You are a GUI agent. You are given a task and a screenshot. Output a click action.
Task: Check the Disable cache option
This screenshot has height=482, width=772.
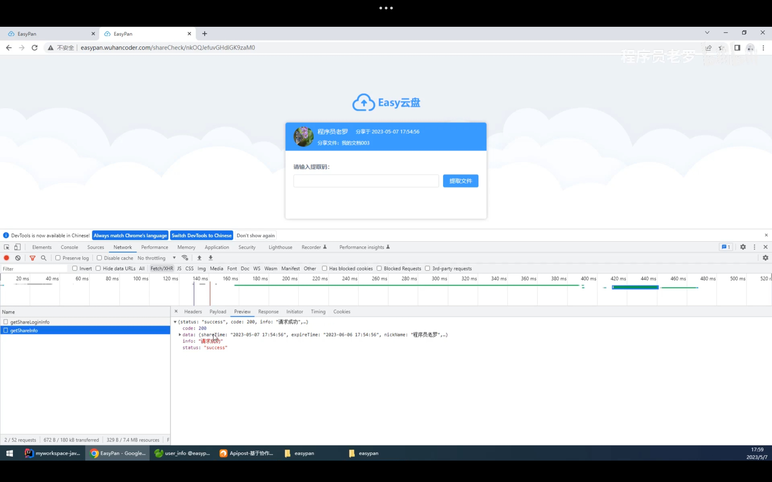click(x=99, y=258)
